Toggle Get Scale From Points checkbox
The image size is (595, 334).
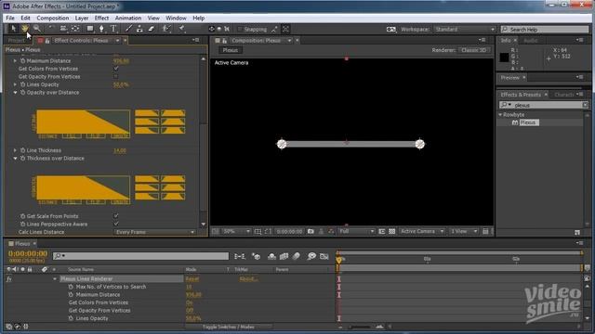116,216
